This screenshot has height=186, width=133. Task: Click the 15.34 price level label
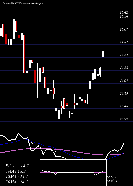tap(124, 16)
